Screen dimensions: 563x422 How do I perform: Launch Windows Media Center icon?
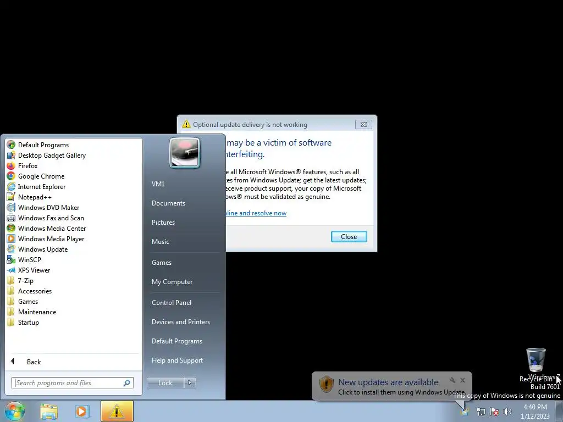click(x=11, y=228)
